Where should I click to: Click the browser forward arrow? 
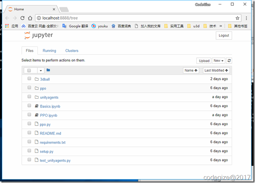click(x=14, y=18)
